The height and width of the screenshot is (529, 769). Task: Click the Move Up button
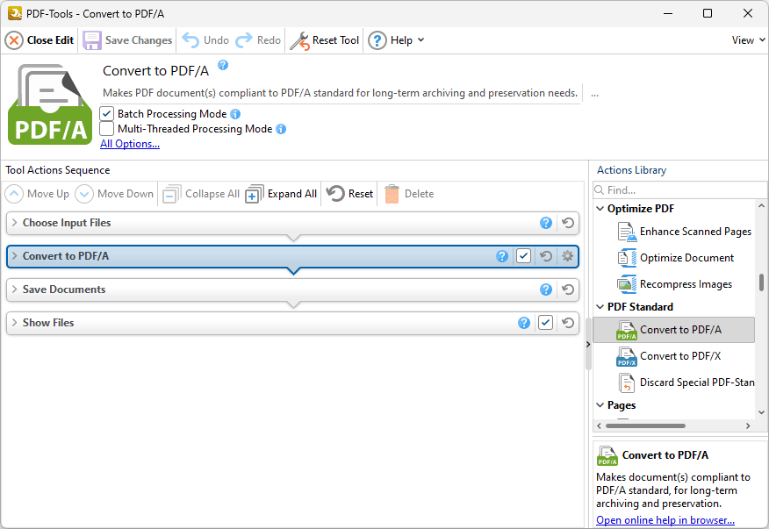coord(37,194)
